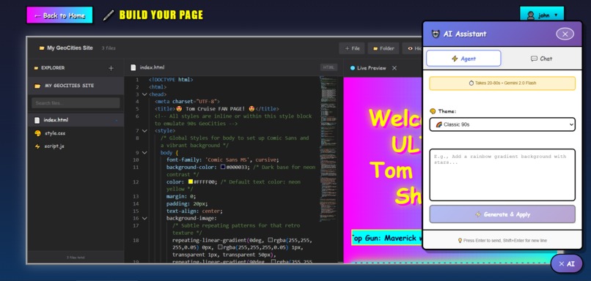Click the folder icon beside EXPLORER heading
Screen dimensions: 591x281
(x=36, y=68)
